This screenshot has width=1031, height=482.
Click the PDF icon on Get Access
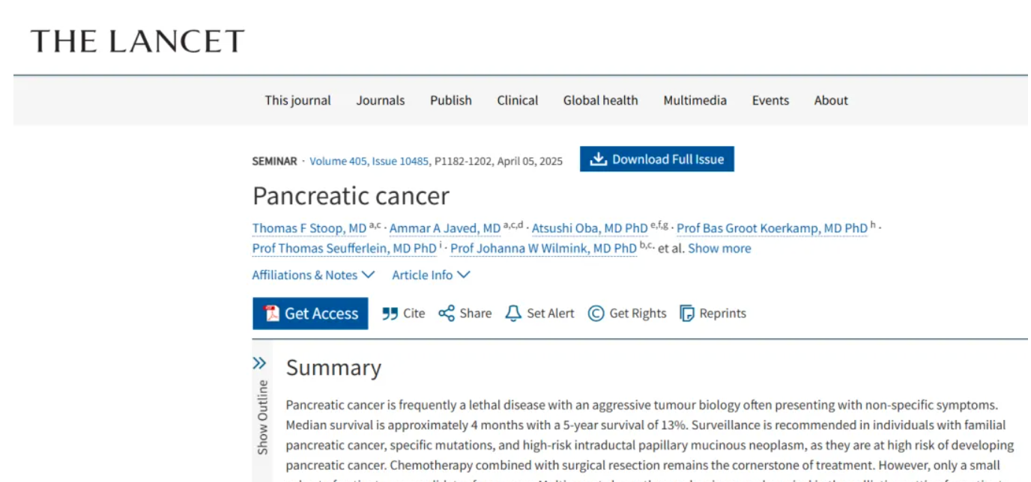click(x=271, y=314)
